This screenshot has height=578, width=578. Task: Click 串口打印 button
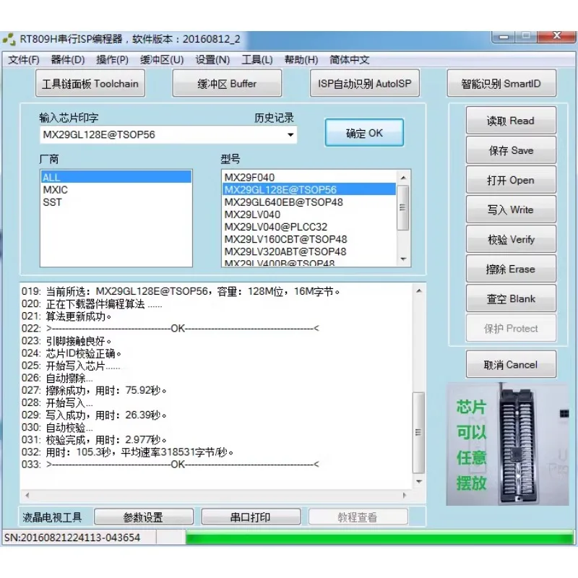(251, 517)
